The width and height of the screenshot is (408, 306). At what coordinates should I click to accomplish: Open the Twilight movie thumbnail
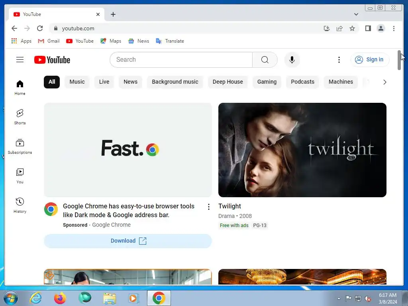coord(302,150)
